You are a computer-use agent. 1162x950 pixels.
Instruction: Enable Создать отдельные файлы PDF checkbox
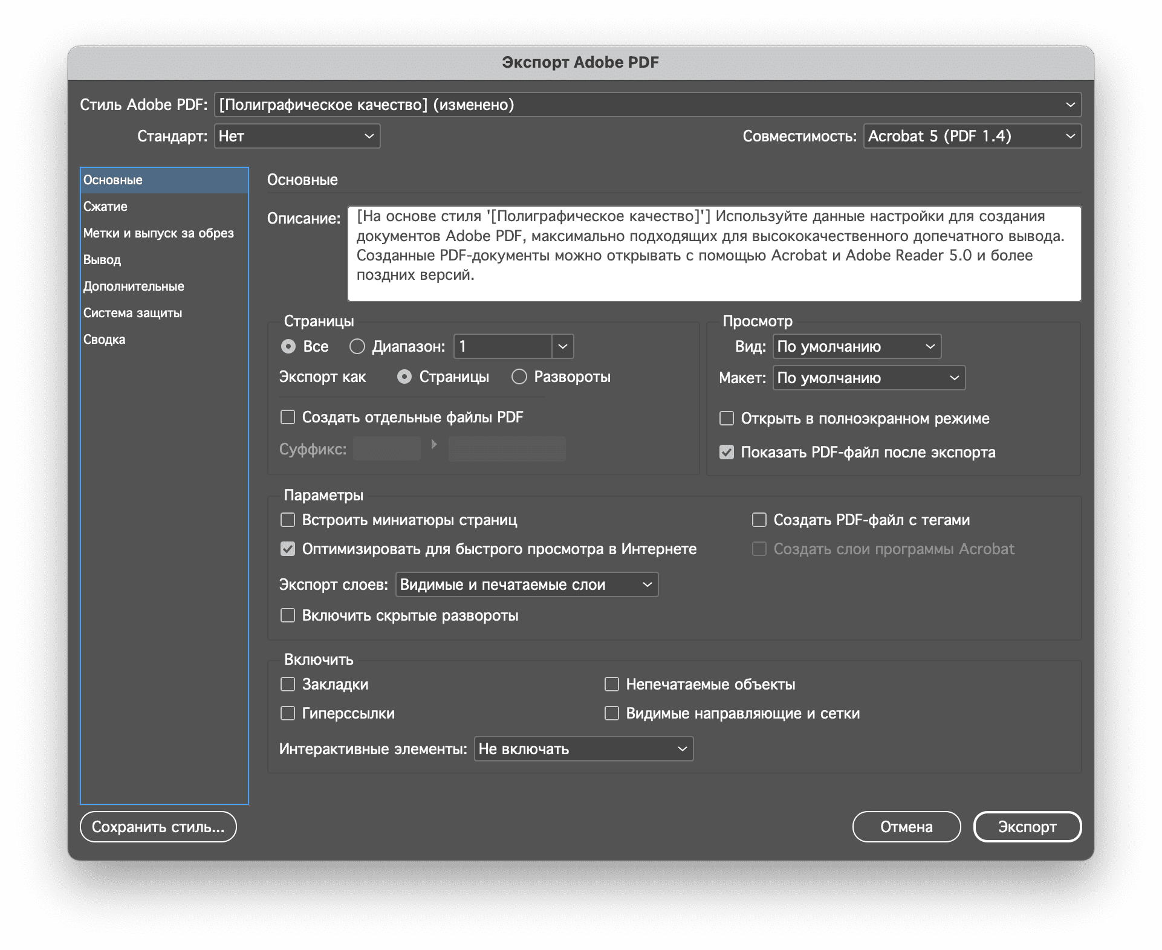[288, 417]
